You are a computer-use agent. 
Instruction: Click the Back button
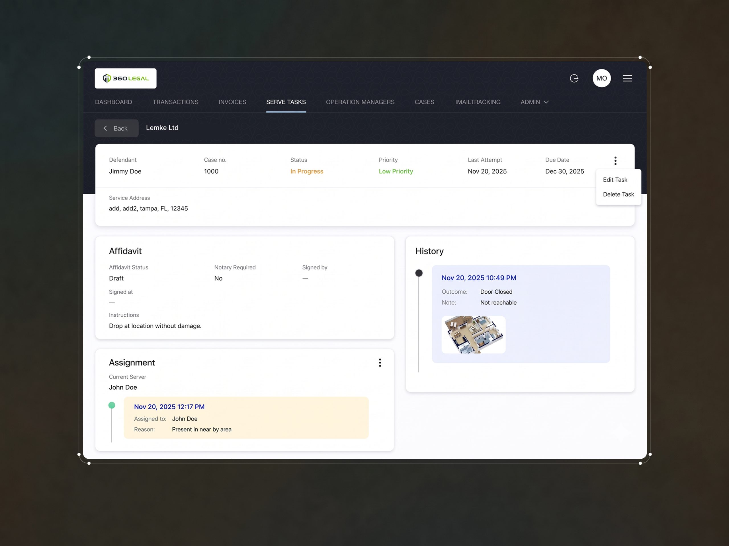tap(117, 128)
